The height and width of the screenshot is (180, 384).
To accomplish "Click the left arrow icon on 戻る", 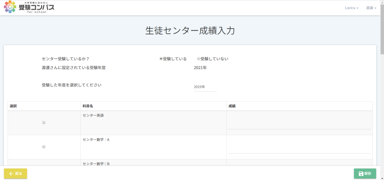I will coord(11,174).
